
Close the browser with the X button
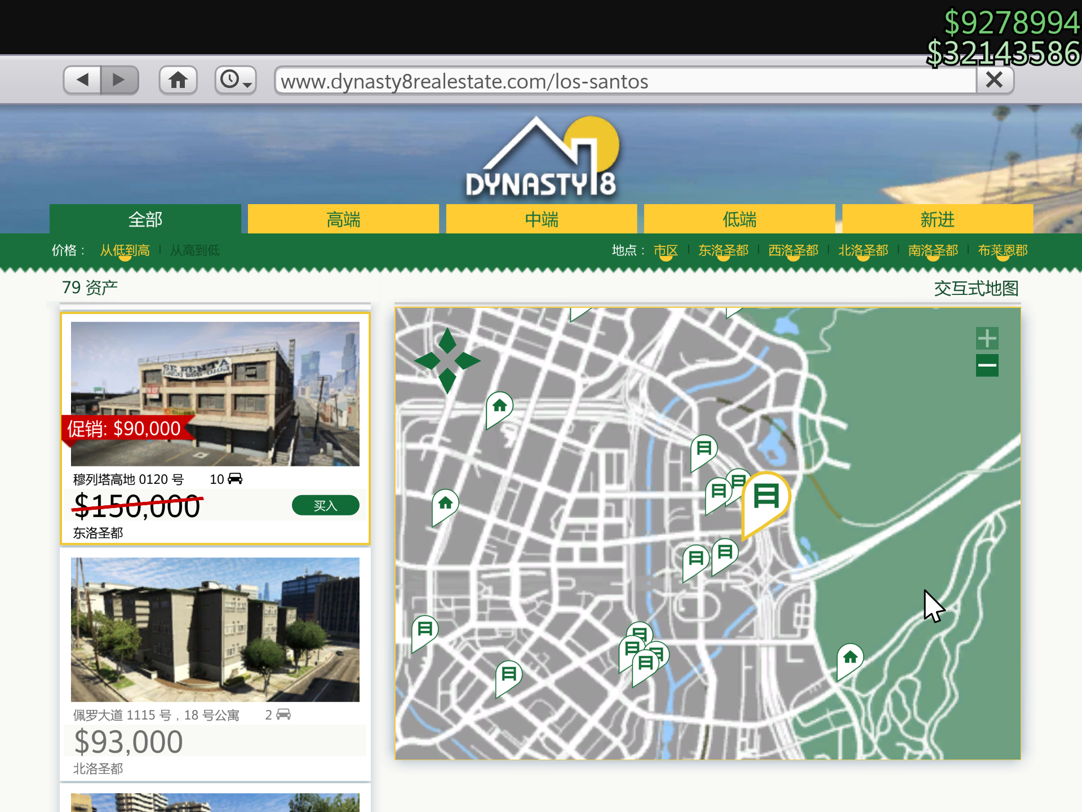[995, 80]
